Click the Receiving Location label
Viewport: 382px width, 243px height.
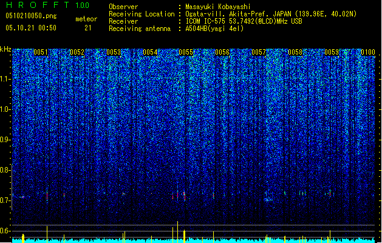tap(142, 14)
